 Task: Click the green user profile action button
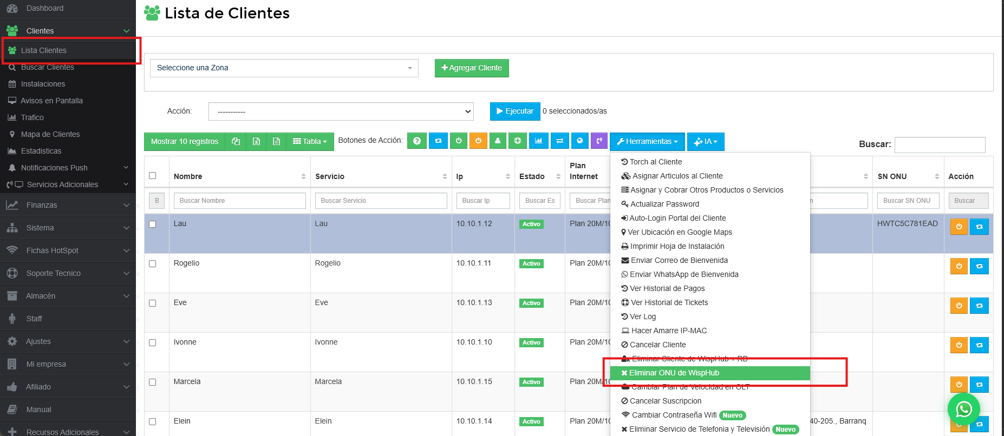pos(498,141)
